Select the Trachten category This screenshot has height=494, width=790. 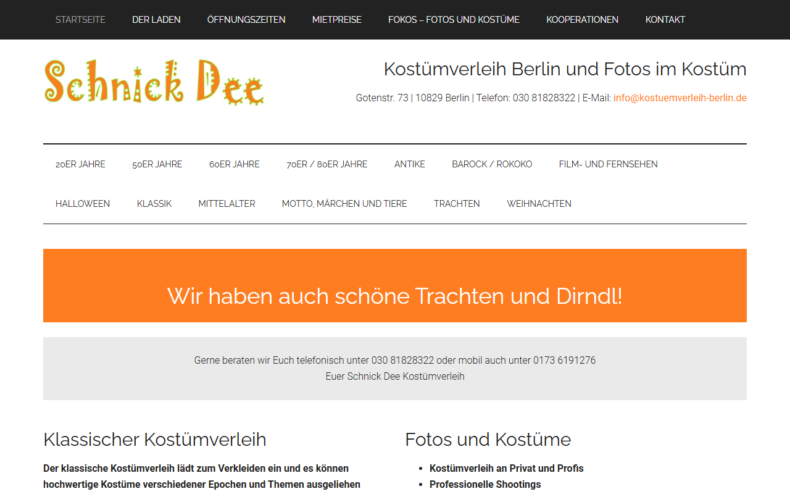pyautogui.click(x=457, y=204)
